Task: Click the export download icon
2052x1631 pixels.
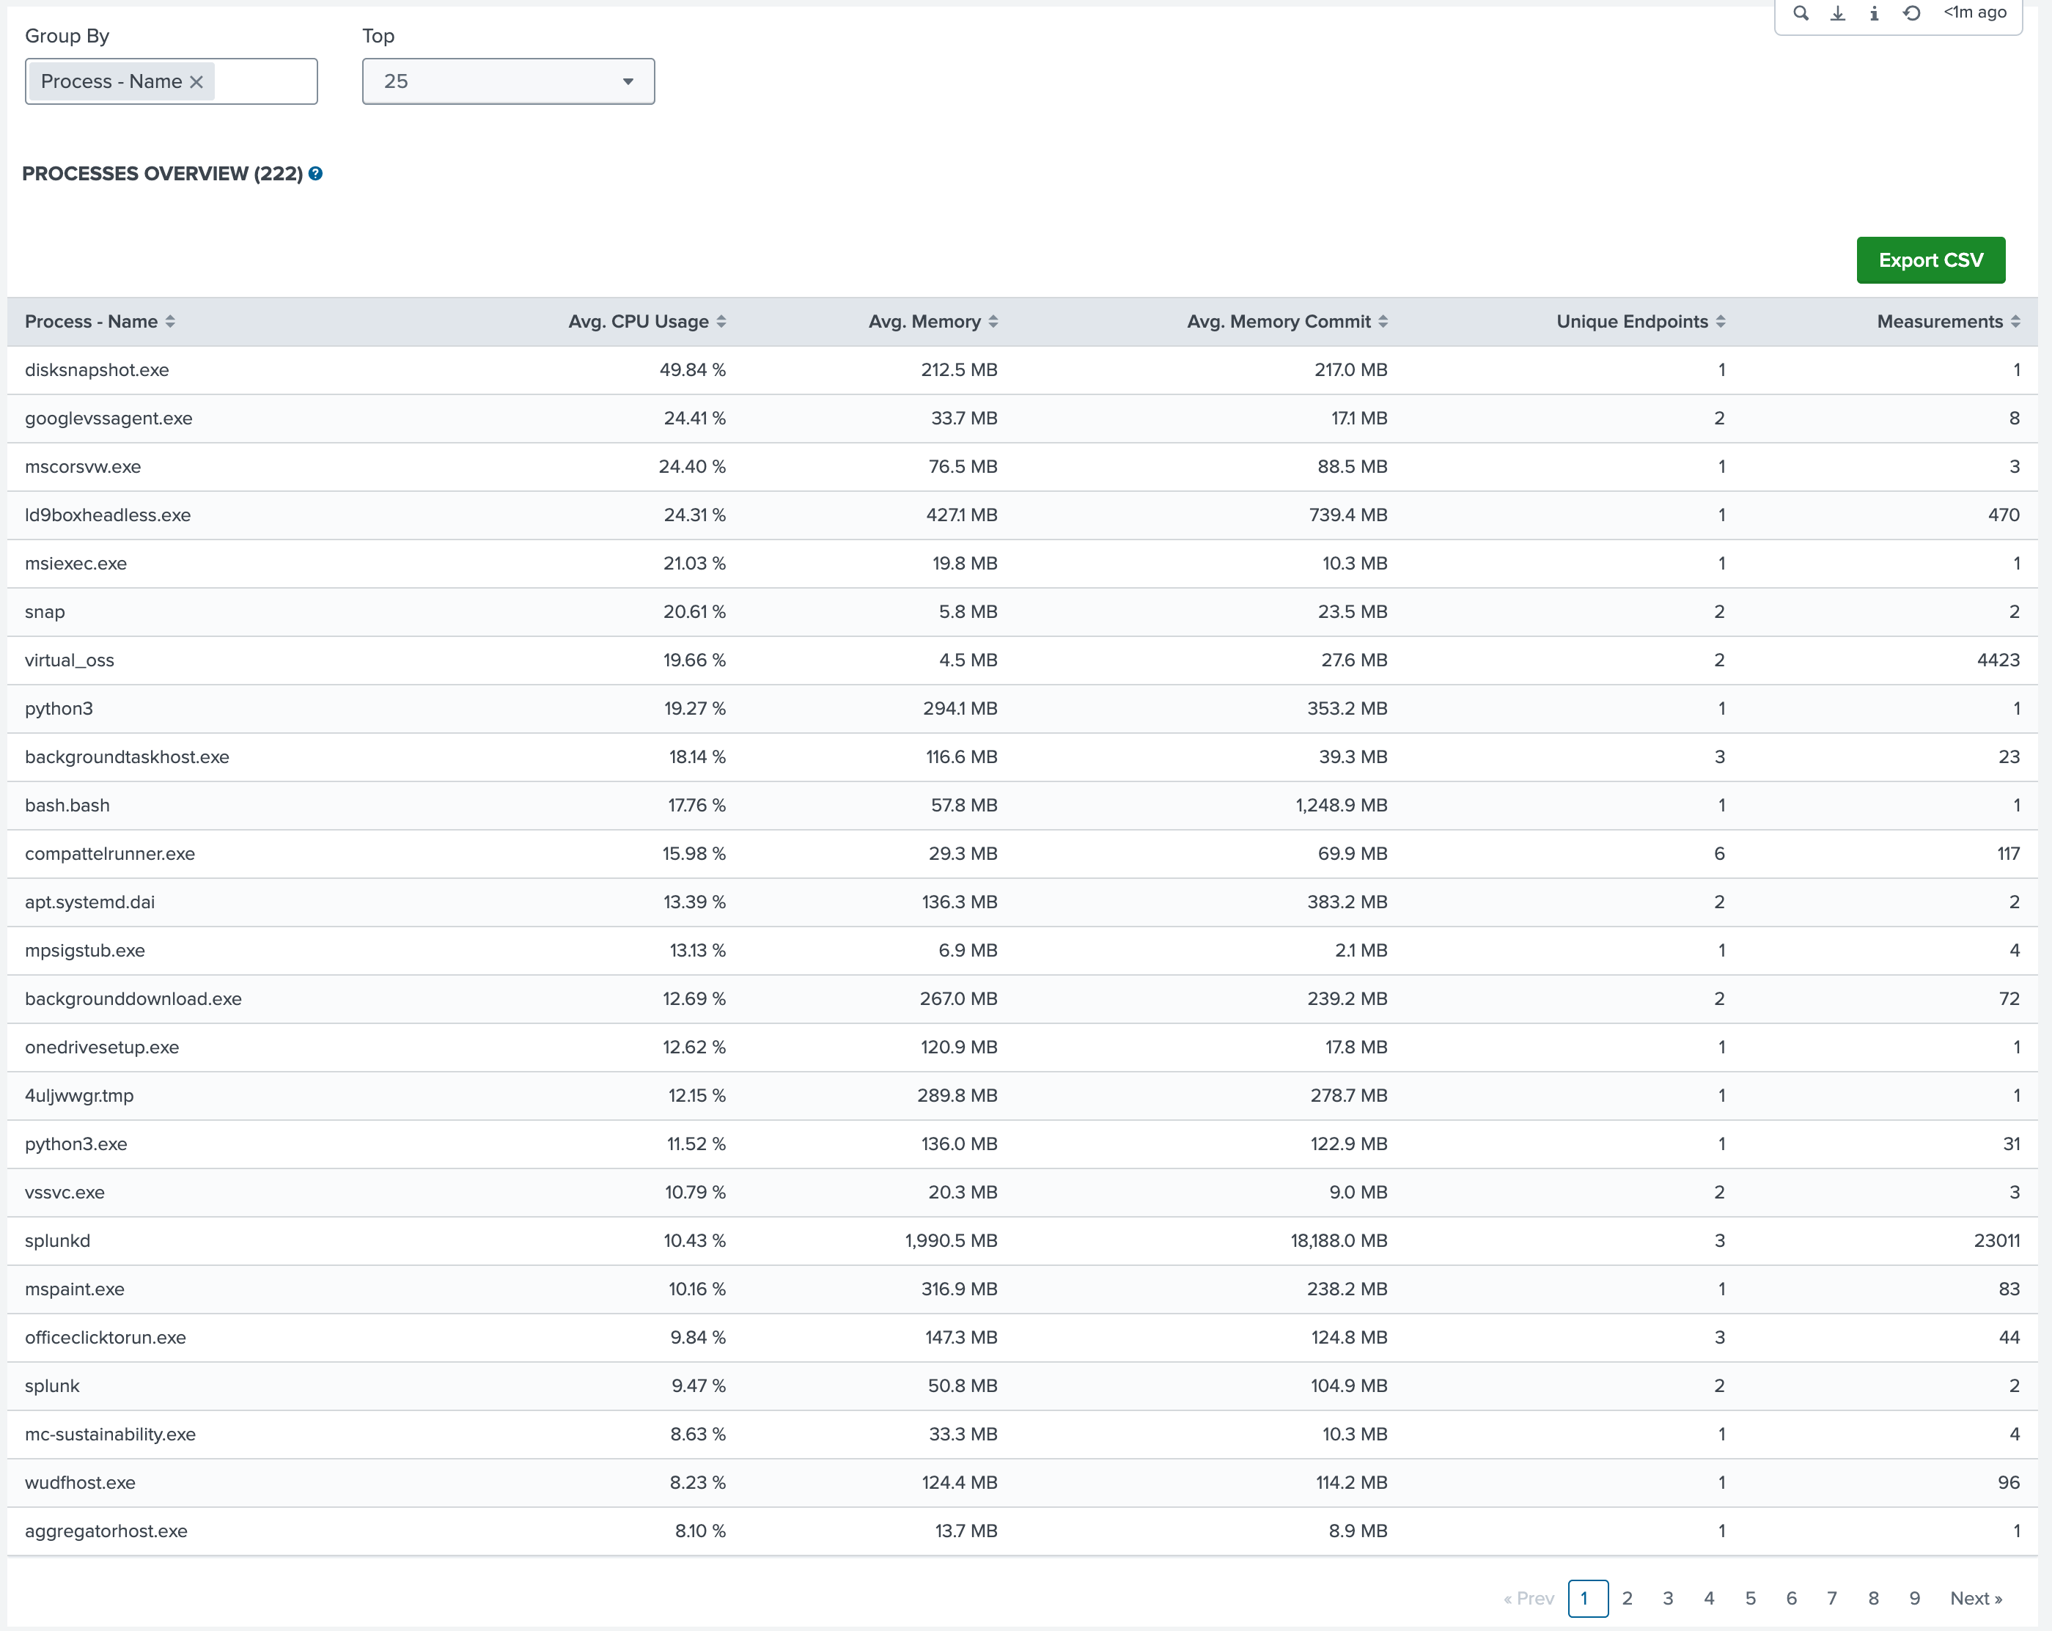Action: coord(1838,13)
